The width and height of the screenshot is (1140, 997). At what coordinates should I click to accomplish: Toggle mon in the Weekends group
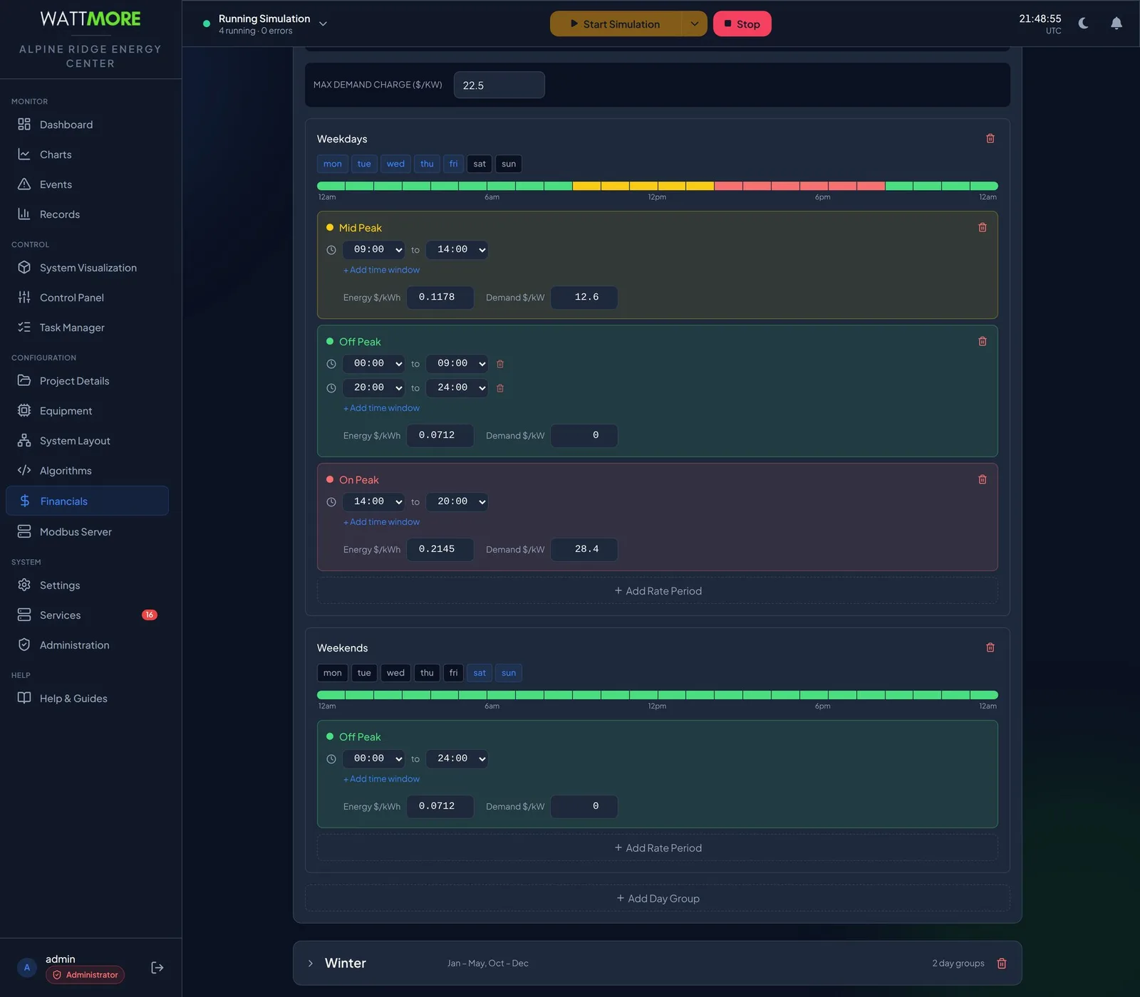[x=332, y=673]
